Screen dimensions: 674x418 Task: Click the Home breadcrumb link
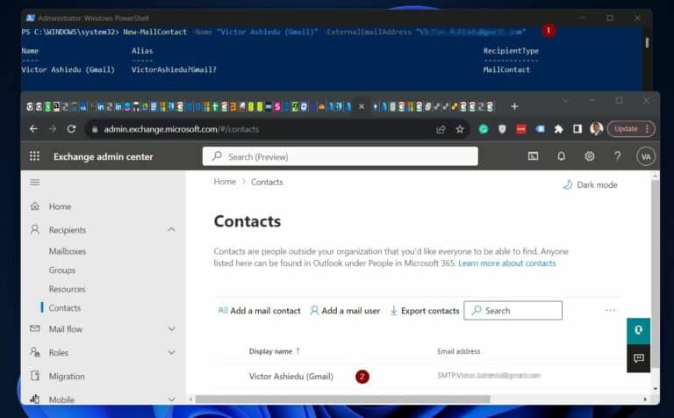225,182
